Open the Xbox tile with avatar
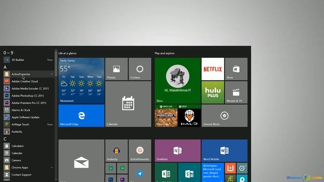 [178, 81]
